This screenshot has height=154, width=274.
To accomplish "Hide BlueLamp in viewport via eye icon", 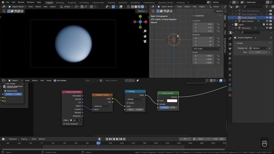I will tap(267, 28).
